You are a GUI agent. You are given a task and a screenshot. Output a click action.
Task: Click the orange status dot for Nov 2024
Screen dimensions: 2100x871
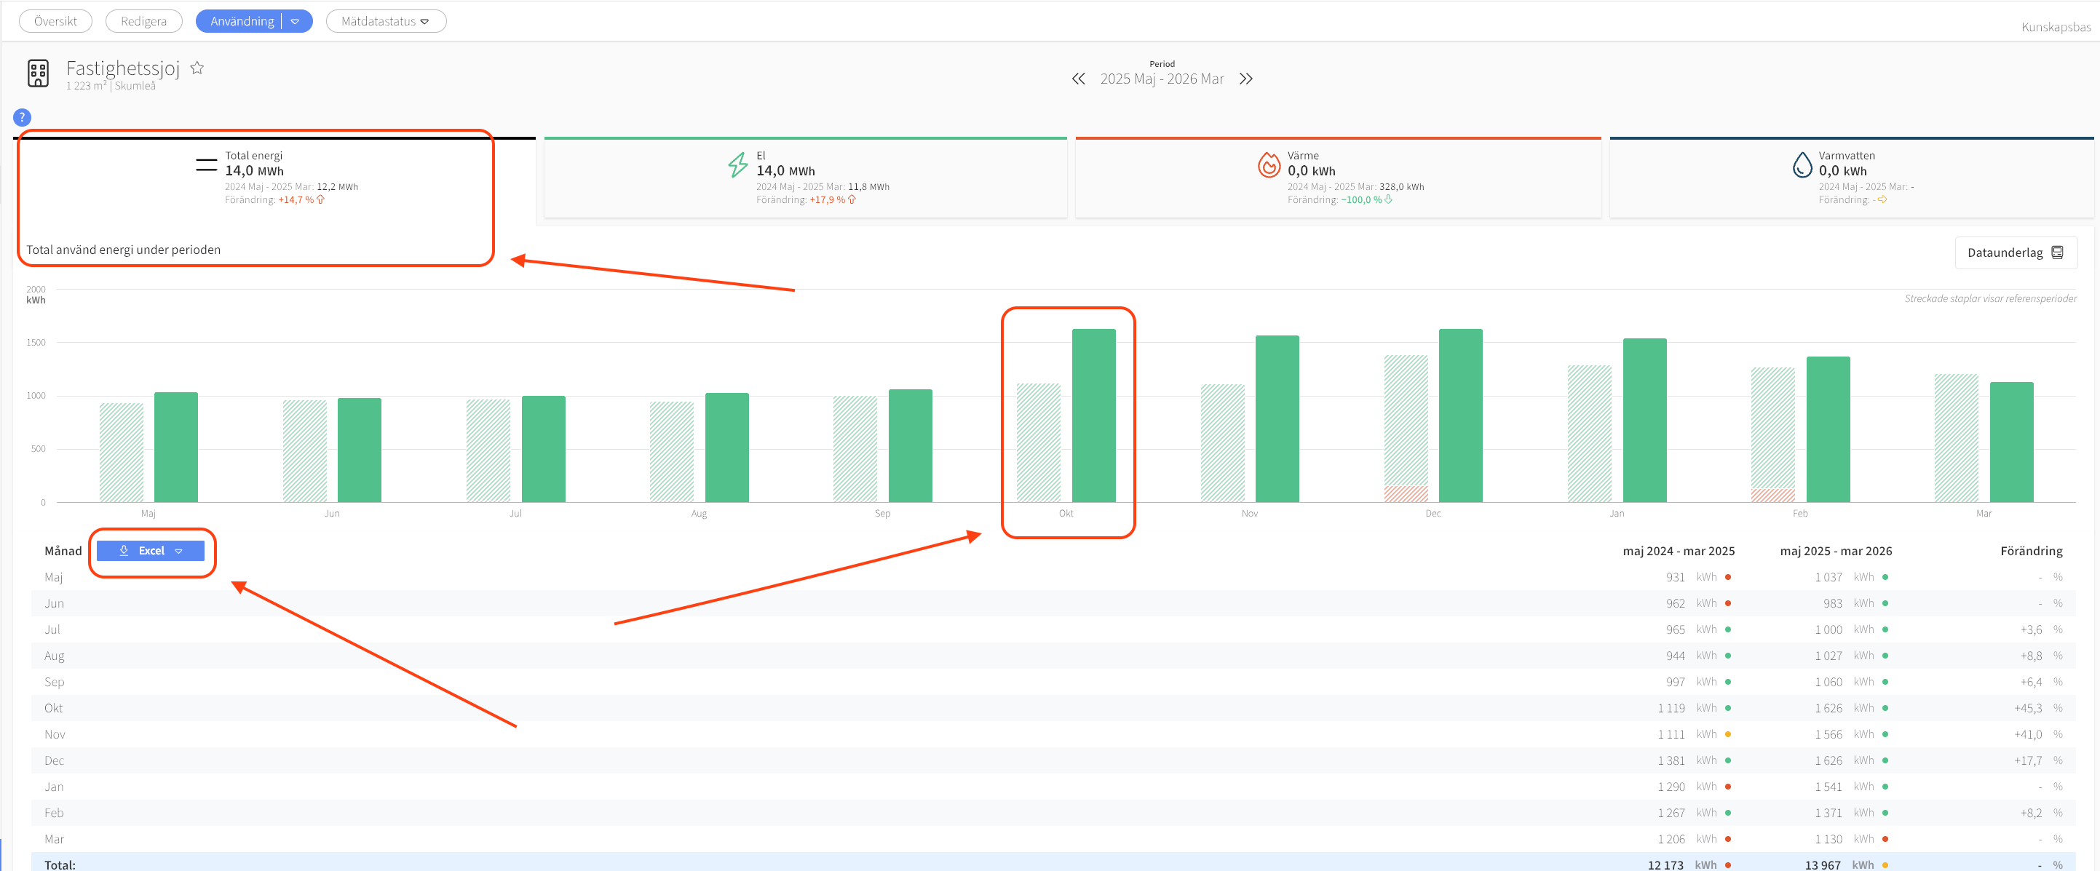pyautogui.click(x=1727, y=734)
